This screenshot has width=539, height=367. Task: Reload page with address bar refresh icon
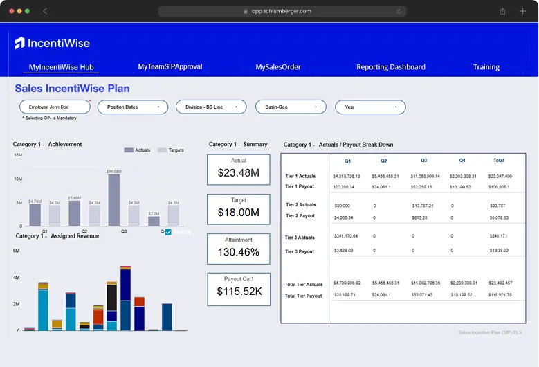click(x=399, y=11)
